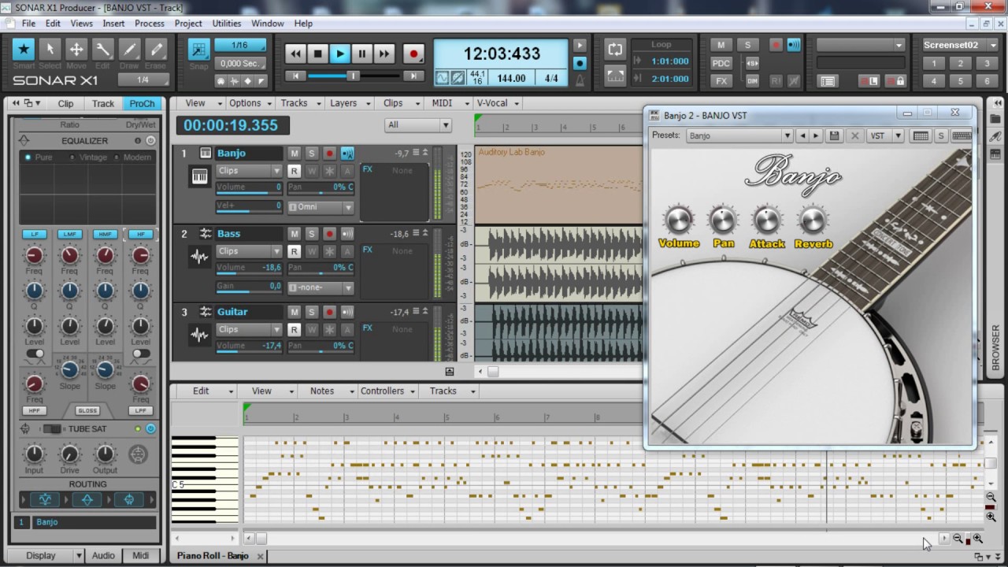Screen dimensions: 1008x567
Task: Switch to screenset number 3
Action: coord(987,64)
